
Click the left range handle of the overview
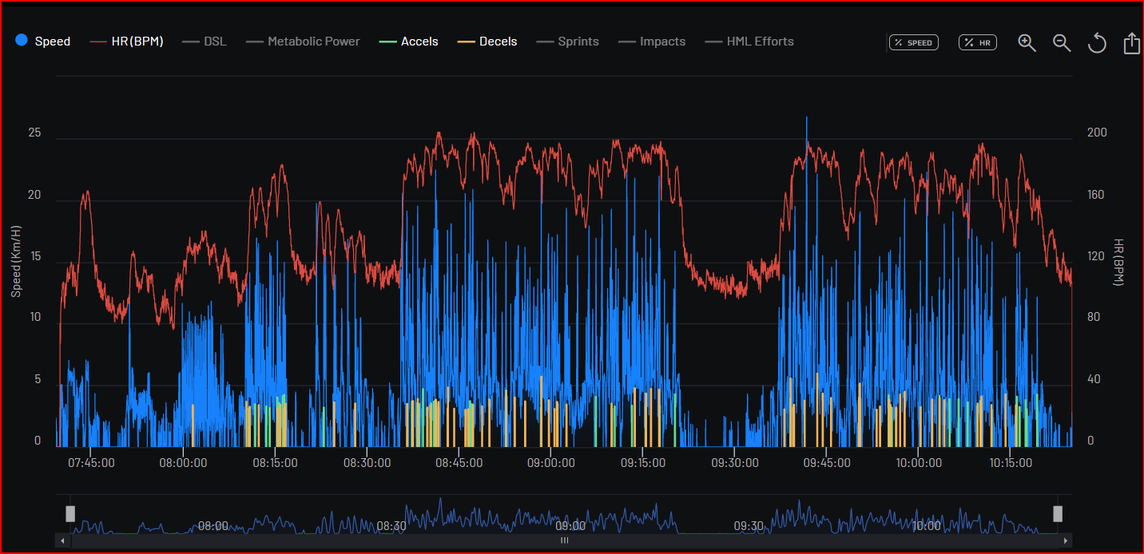coord(70,513)
